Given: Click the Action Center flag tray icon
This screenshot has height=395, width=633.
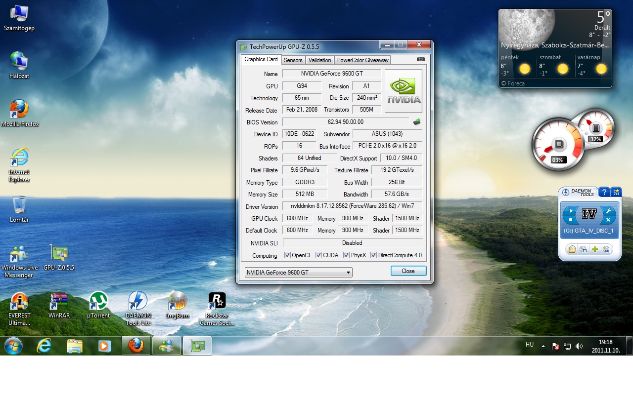Looking at the screenshot, I should point(555,346).
